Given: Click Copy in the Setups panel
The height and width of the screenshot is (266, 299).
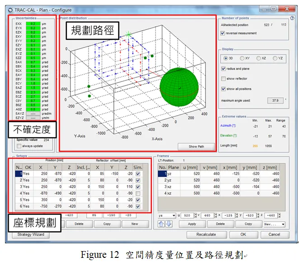Looking at the screenshot, I should point(107,224).
